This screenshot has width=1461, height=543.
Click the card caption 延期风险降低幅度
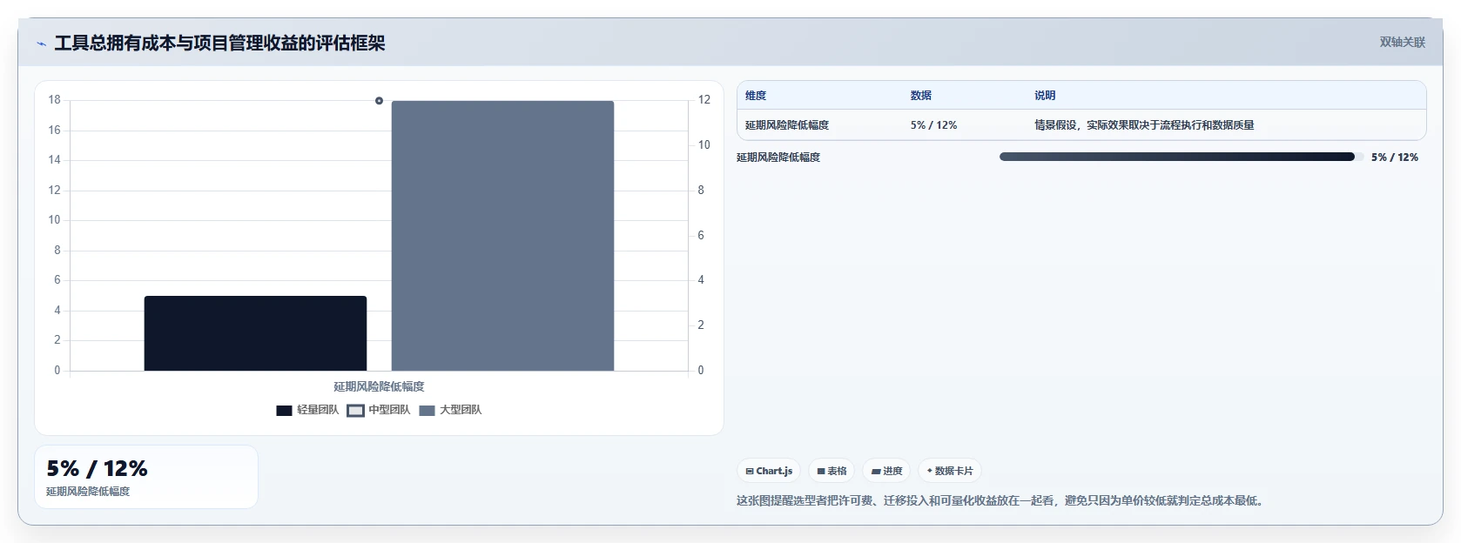[88, 492]
